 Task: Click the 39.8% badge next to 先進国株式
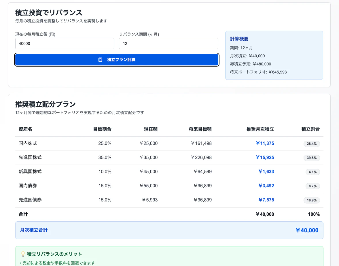pyautogui.click(x=313, y=158)
